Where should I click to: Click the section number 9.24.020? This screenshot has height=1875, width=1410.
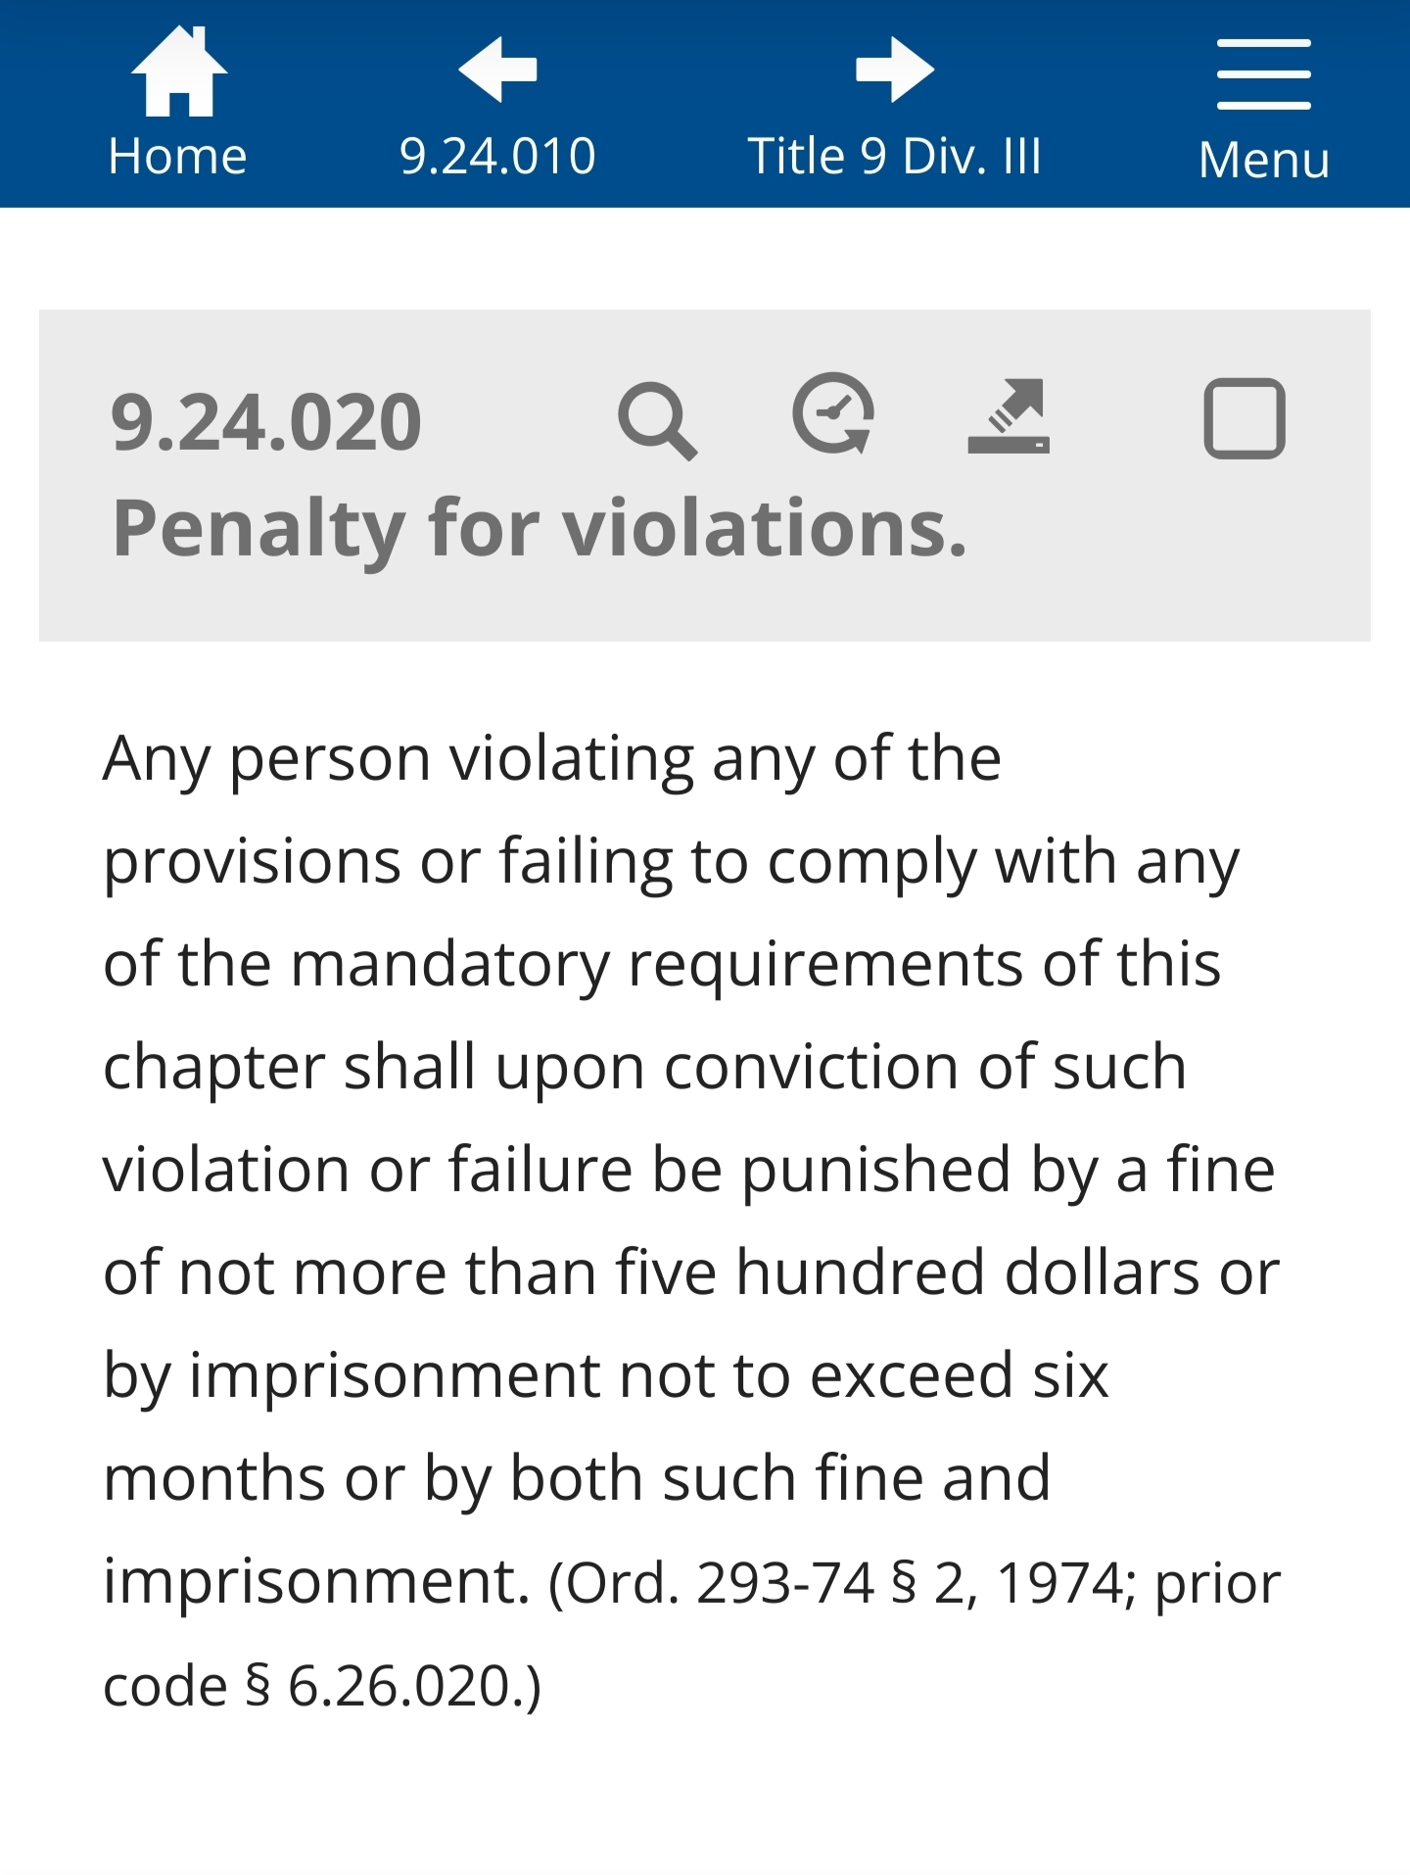coord(266,423)
